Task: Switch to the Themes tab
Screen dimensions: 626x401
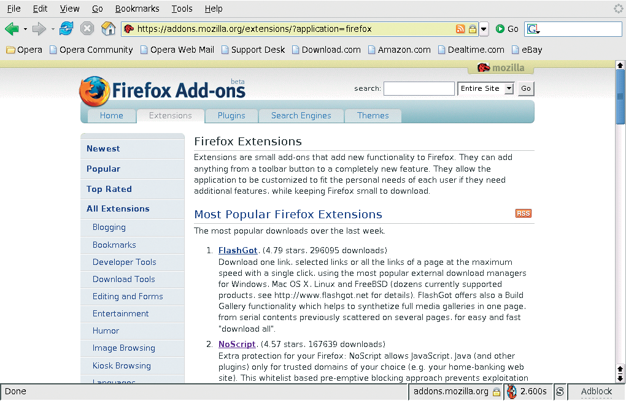Action: coord(373,116)
